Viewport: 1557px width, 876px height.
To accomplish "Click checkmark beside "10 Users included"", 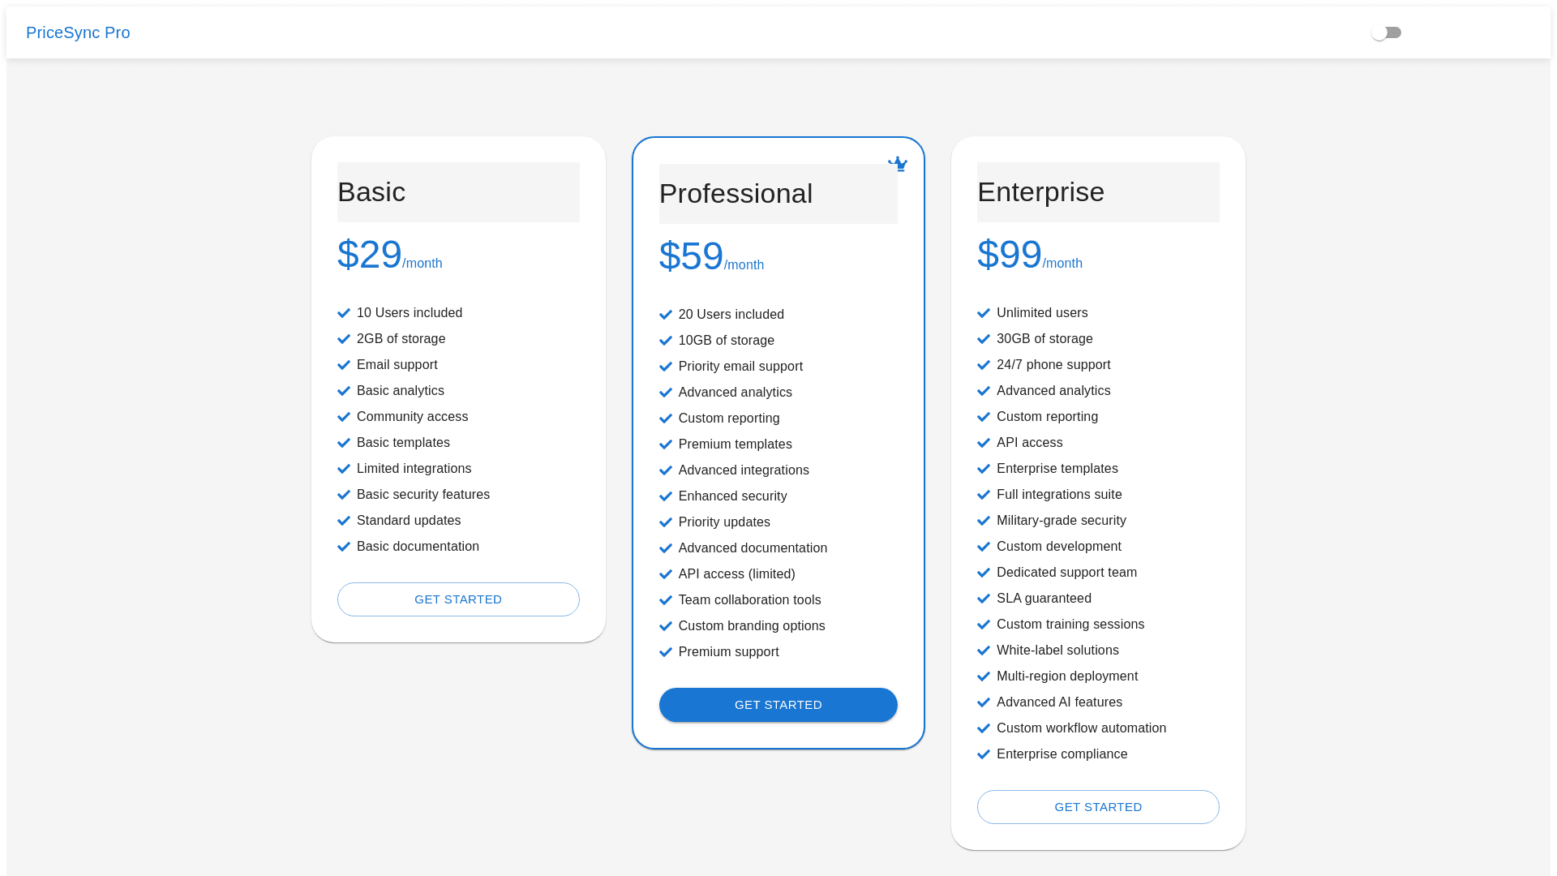I will click(344, 313).
